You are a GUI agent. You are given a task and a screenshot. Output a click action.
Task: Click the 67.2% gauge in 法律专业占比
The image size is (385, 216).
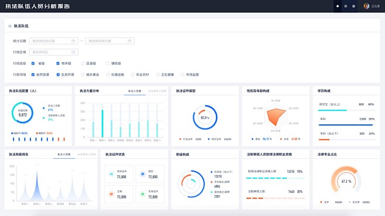click(x=346, y=180)
